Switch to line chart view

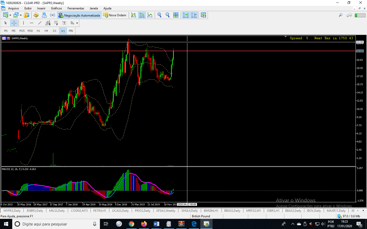point(150,15)
